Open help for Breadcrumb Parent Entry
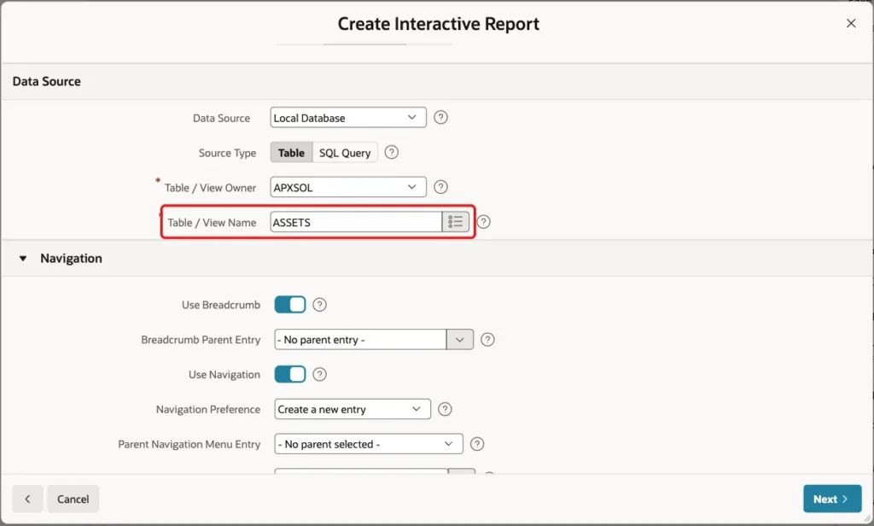 click(487, 340)
